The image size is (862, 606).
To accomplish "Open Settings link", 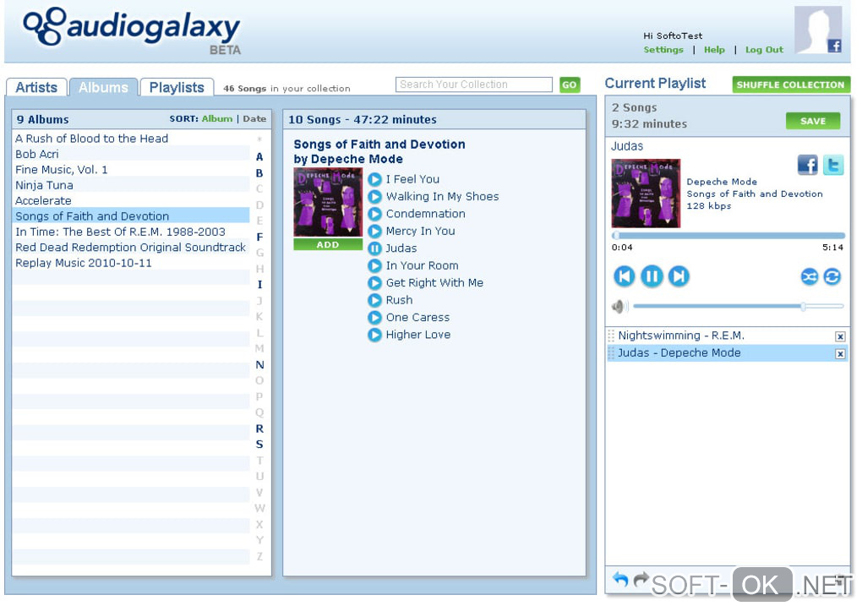I will click(x=663, y=50).
